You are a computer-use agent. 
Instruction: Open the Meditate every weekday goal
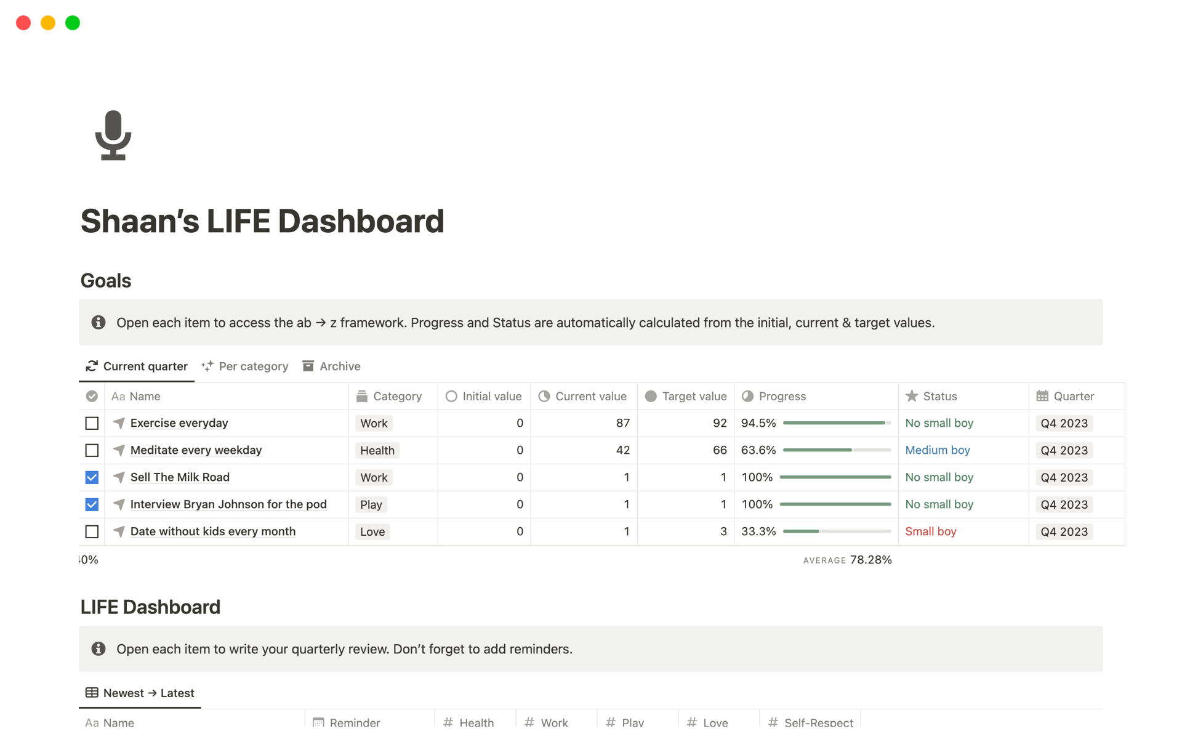tap(196, 450)
